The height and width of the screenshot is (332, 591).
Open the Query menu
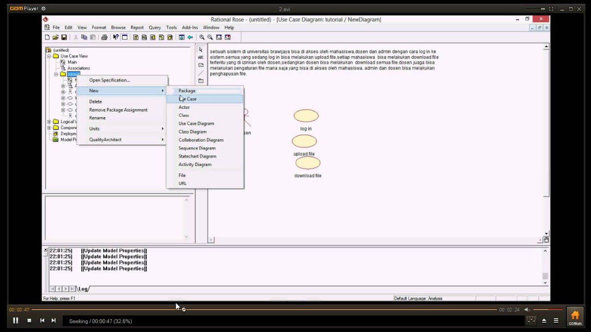[x=155, y=28]
